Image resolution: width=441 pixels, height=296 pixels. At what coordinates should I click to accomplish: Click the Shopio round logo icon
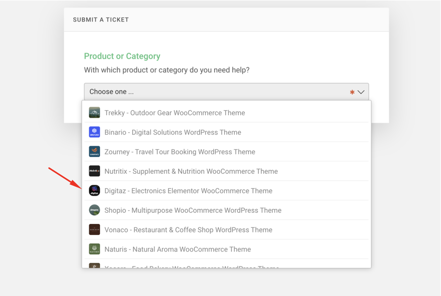95,210
